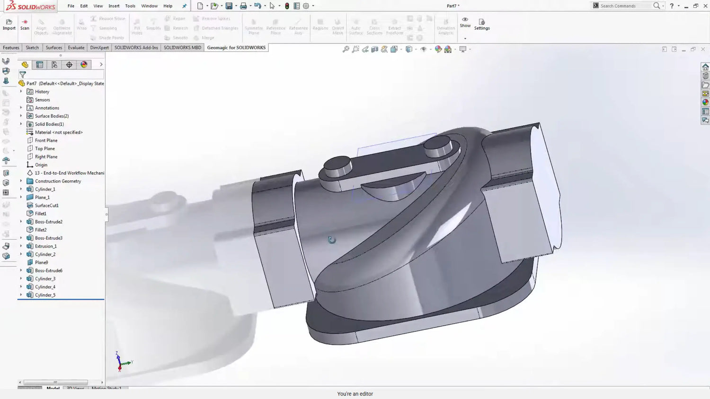
Task: Click the Section View icon
Action: 375,49
